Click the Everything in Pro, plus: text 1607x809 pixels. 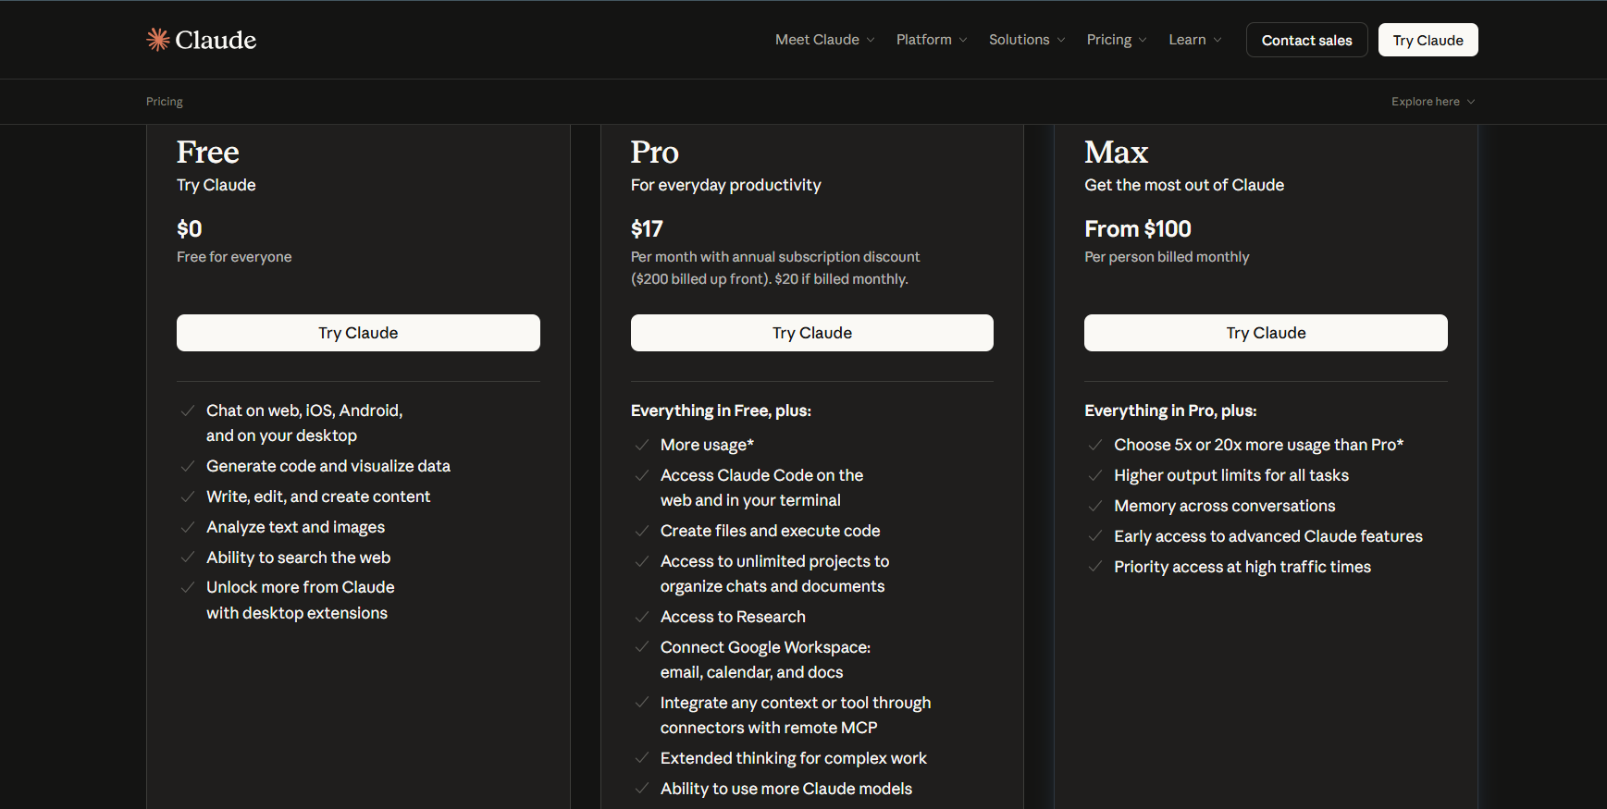[1170, 411]
